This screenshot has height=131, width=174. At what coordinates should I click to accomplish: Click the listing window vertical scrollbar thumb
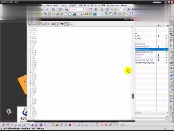(133, 96)
